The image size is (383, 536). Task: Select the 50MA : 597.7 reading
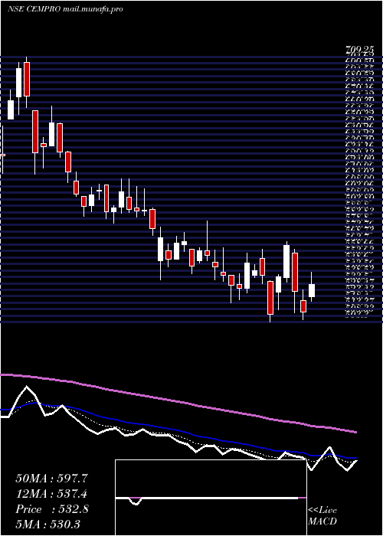pos(51,479)
